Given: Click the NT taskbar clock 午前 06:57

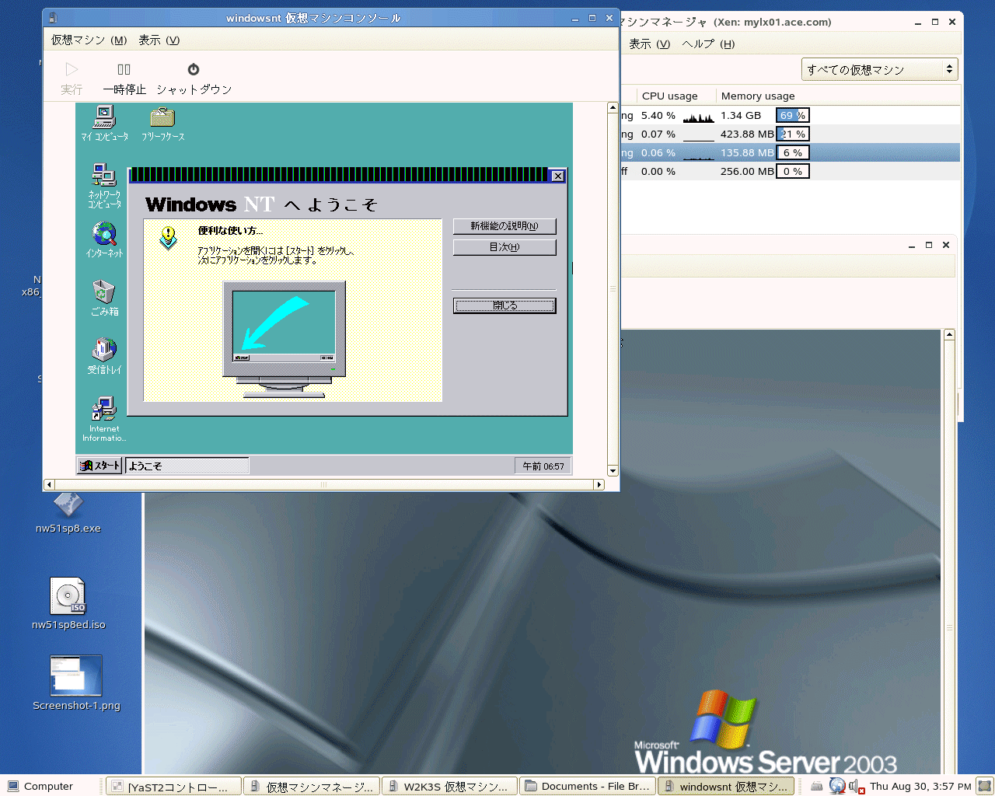Looking at the screenshot, I should (x=543, y=466).
